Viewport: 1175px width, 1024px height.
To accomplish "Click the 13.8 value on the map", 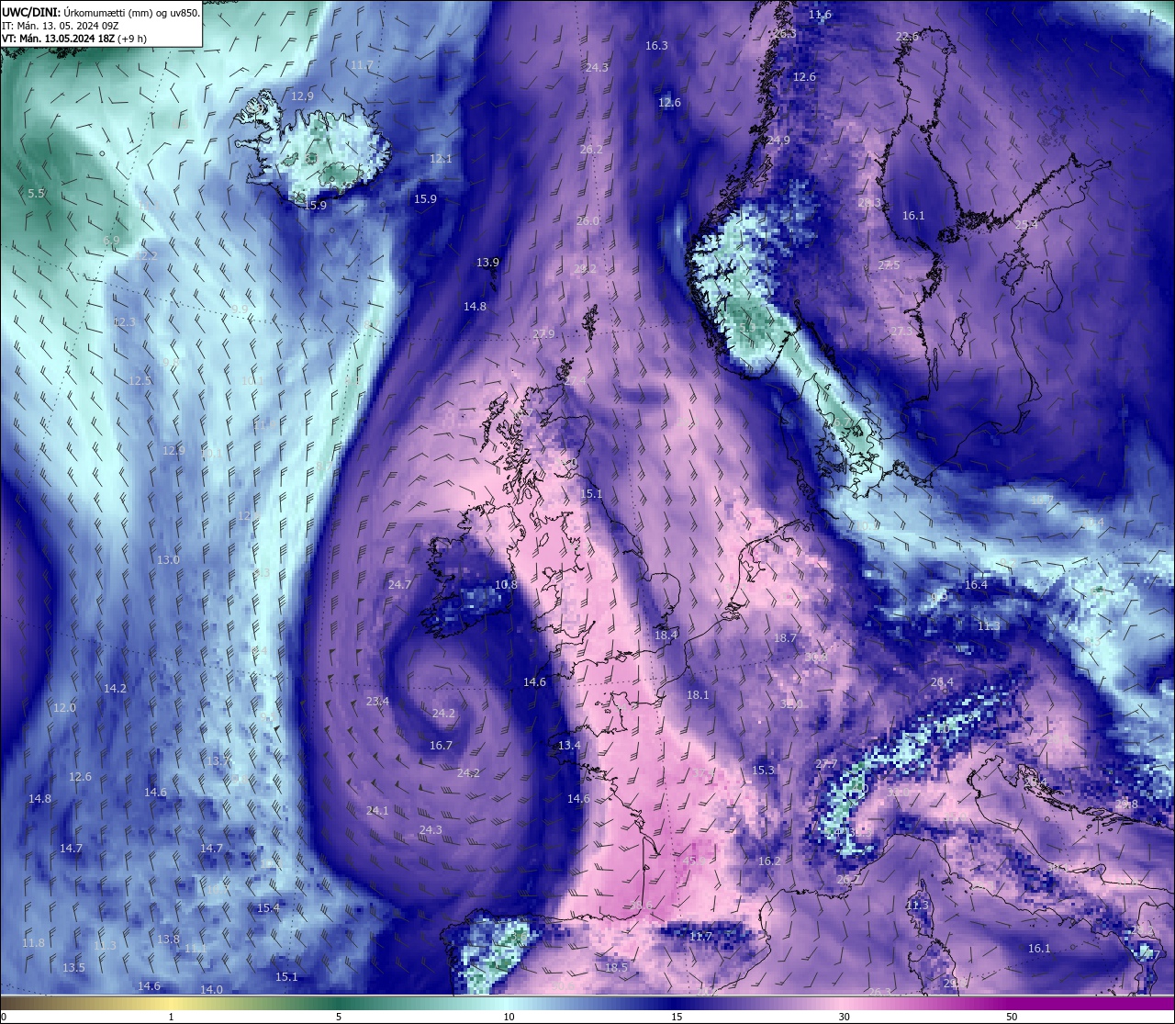I will pos(168,939).
